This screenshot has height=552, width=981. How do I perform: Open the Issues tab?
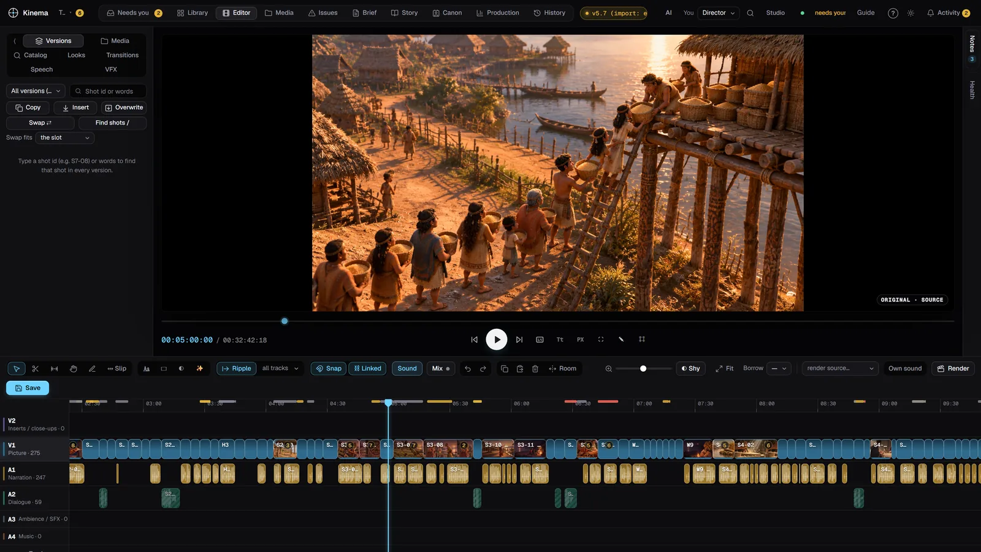point(323,13)
